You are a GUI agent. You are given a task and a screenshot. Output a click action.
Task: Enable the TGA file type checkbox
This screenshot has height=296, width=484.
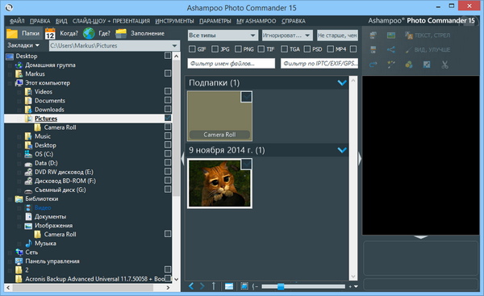click(x=284, y=49)
